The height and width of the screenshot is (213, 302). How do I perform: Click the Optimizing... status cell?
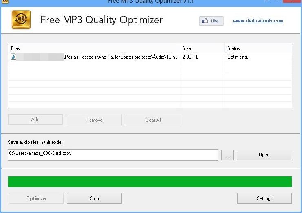point(239,57)
